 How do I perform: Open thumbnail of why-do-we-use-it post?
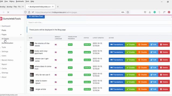tap(32, 75)
